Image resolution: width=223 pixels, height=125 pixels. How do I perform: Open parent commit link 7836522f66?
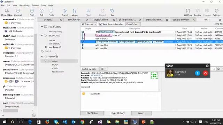(x=97, y=75)
